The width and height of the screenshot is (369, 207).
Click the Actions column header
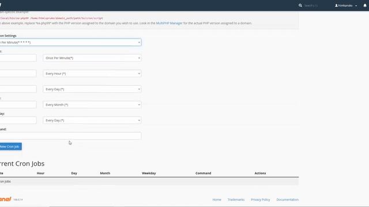coord(260,173)
